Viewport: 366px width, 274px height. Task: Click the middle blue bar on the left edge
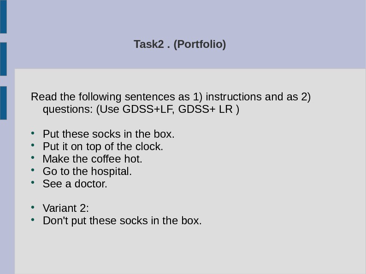(3, 59)
